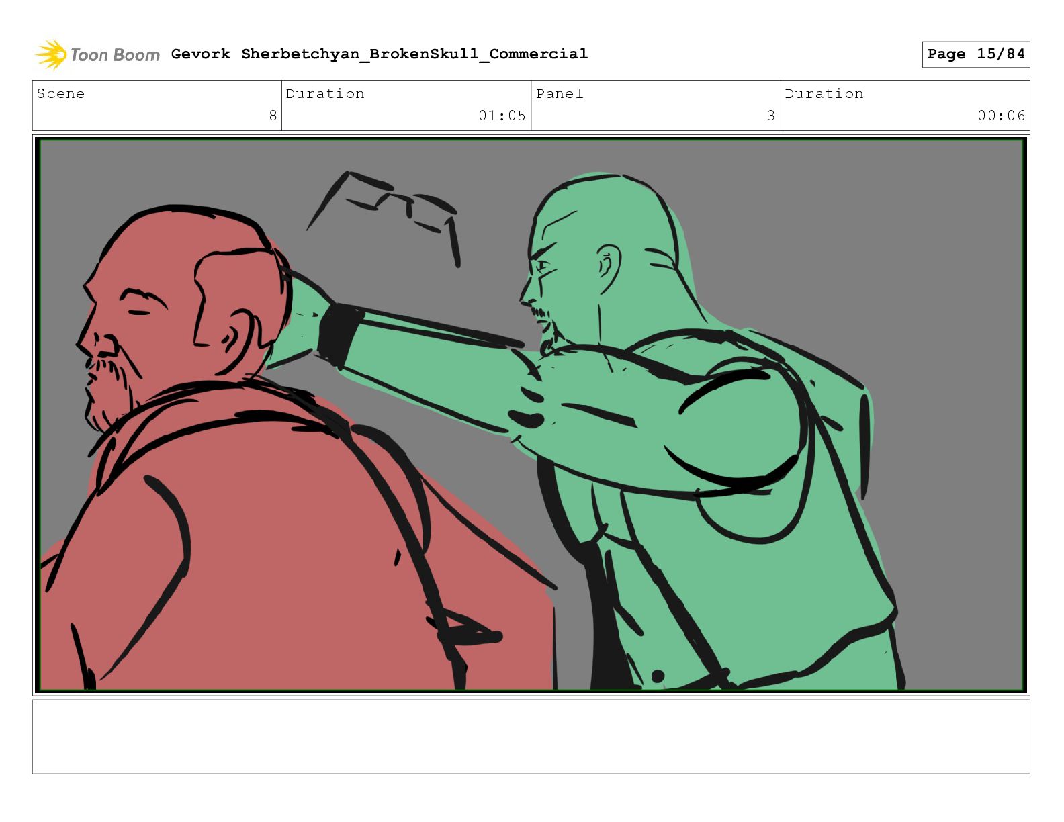The width and height of the screenshot is (1064, 822).
Task: Select the panel number 3
Action: [x=771, y=116]
